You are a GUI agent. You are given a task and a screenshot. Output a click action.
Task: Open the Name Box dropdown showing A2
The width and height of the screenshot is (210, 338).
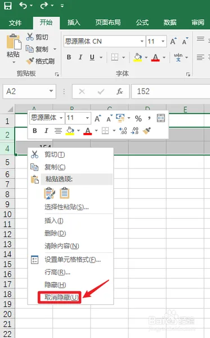tap(51, 91)
